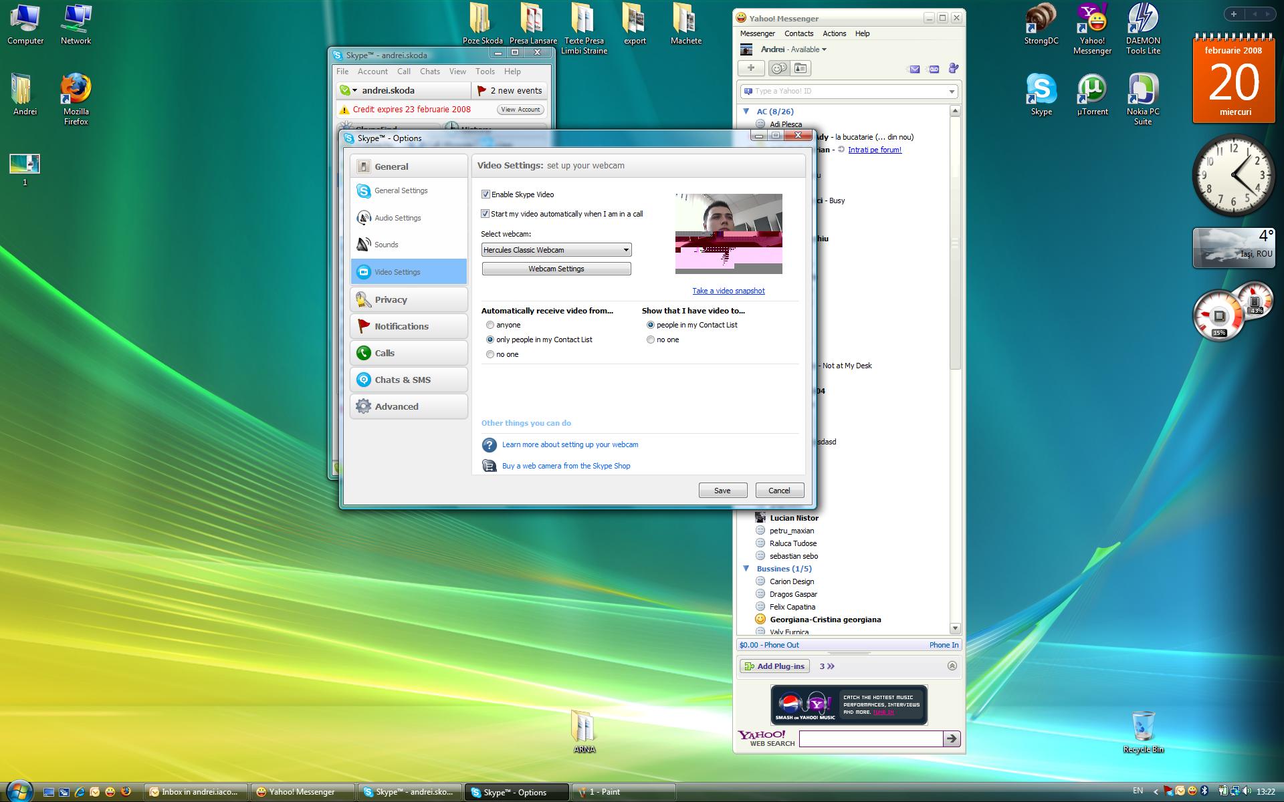Open the Mozilla Firefox desktop shortcut
Screen dimensions: 1284x802
coord(76,100)
